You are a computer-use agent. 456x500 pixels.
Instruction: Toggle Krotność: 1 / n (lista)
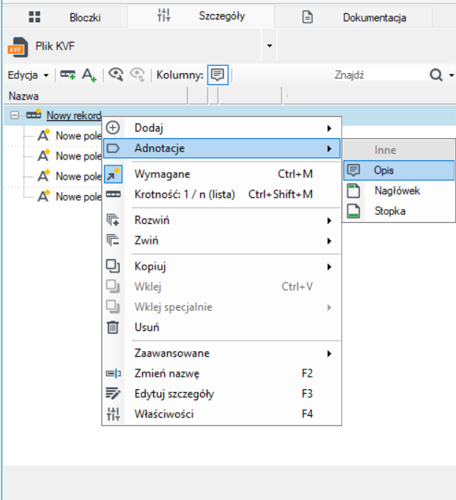222,194
